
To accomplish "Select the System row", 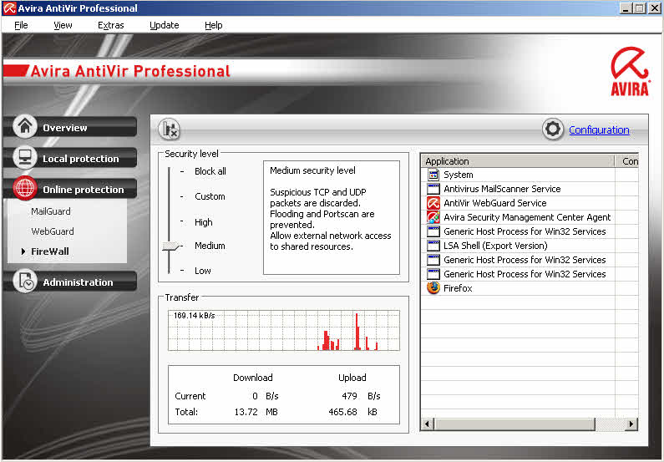I will [530, 175].
